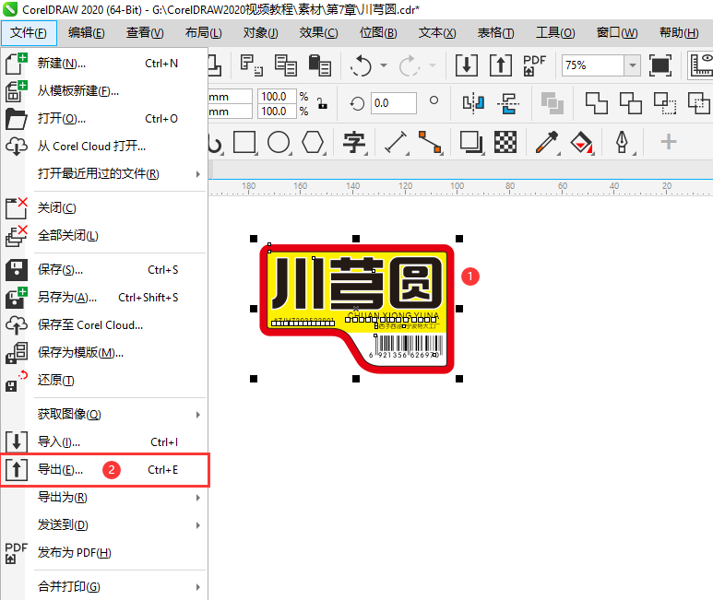Choose 保存至 Corel Cloud entry
713x600 pixels.
pos(104,325)
